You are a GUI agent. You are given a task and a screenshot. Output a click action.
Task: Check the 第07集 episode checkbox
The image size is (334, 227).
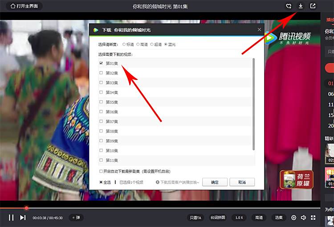tap(101, 121)
